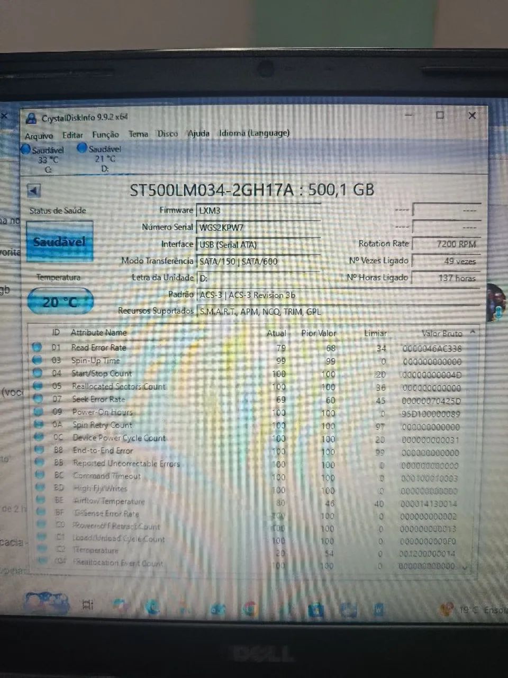
Task: Open the Idioma (Language) menu
Action: (255, 133)
